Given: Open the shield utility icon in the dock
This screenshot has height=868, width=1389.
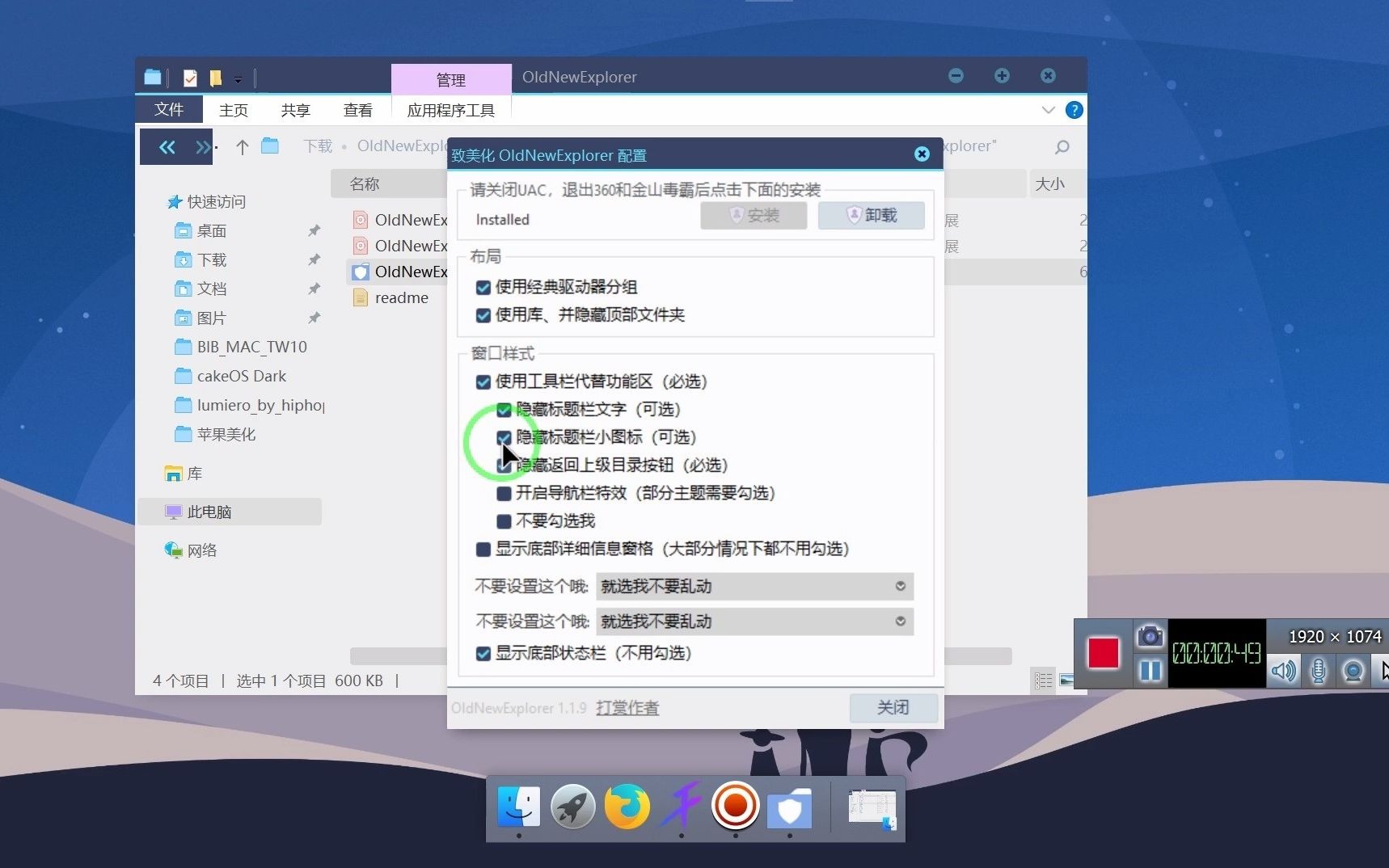Looking at the screenshot, I should (x=789, y=806).
